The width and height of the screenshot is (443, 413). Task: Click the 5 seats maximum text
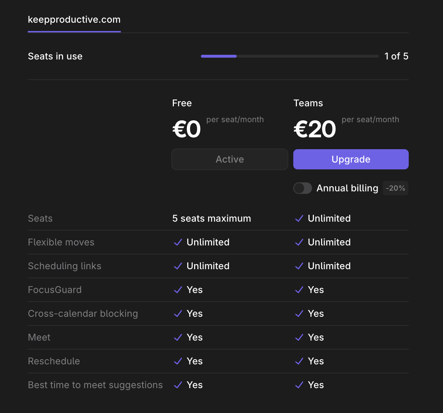click(211, 218)
